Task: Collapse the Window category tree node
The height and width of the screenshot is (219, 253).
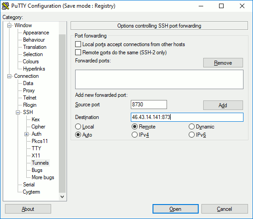Action: tap(10, 25)
